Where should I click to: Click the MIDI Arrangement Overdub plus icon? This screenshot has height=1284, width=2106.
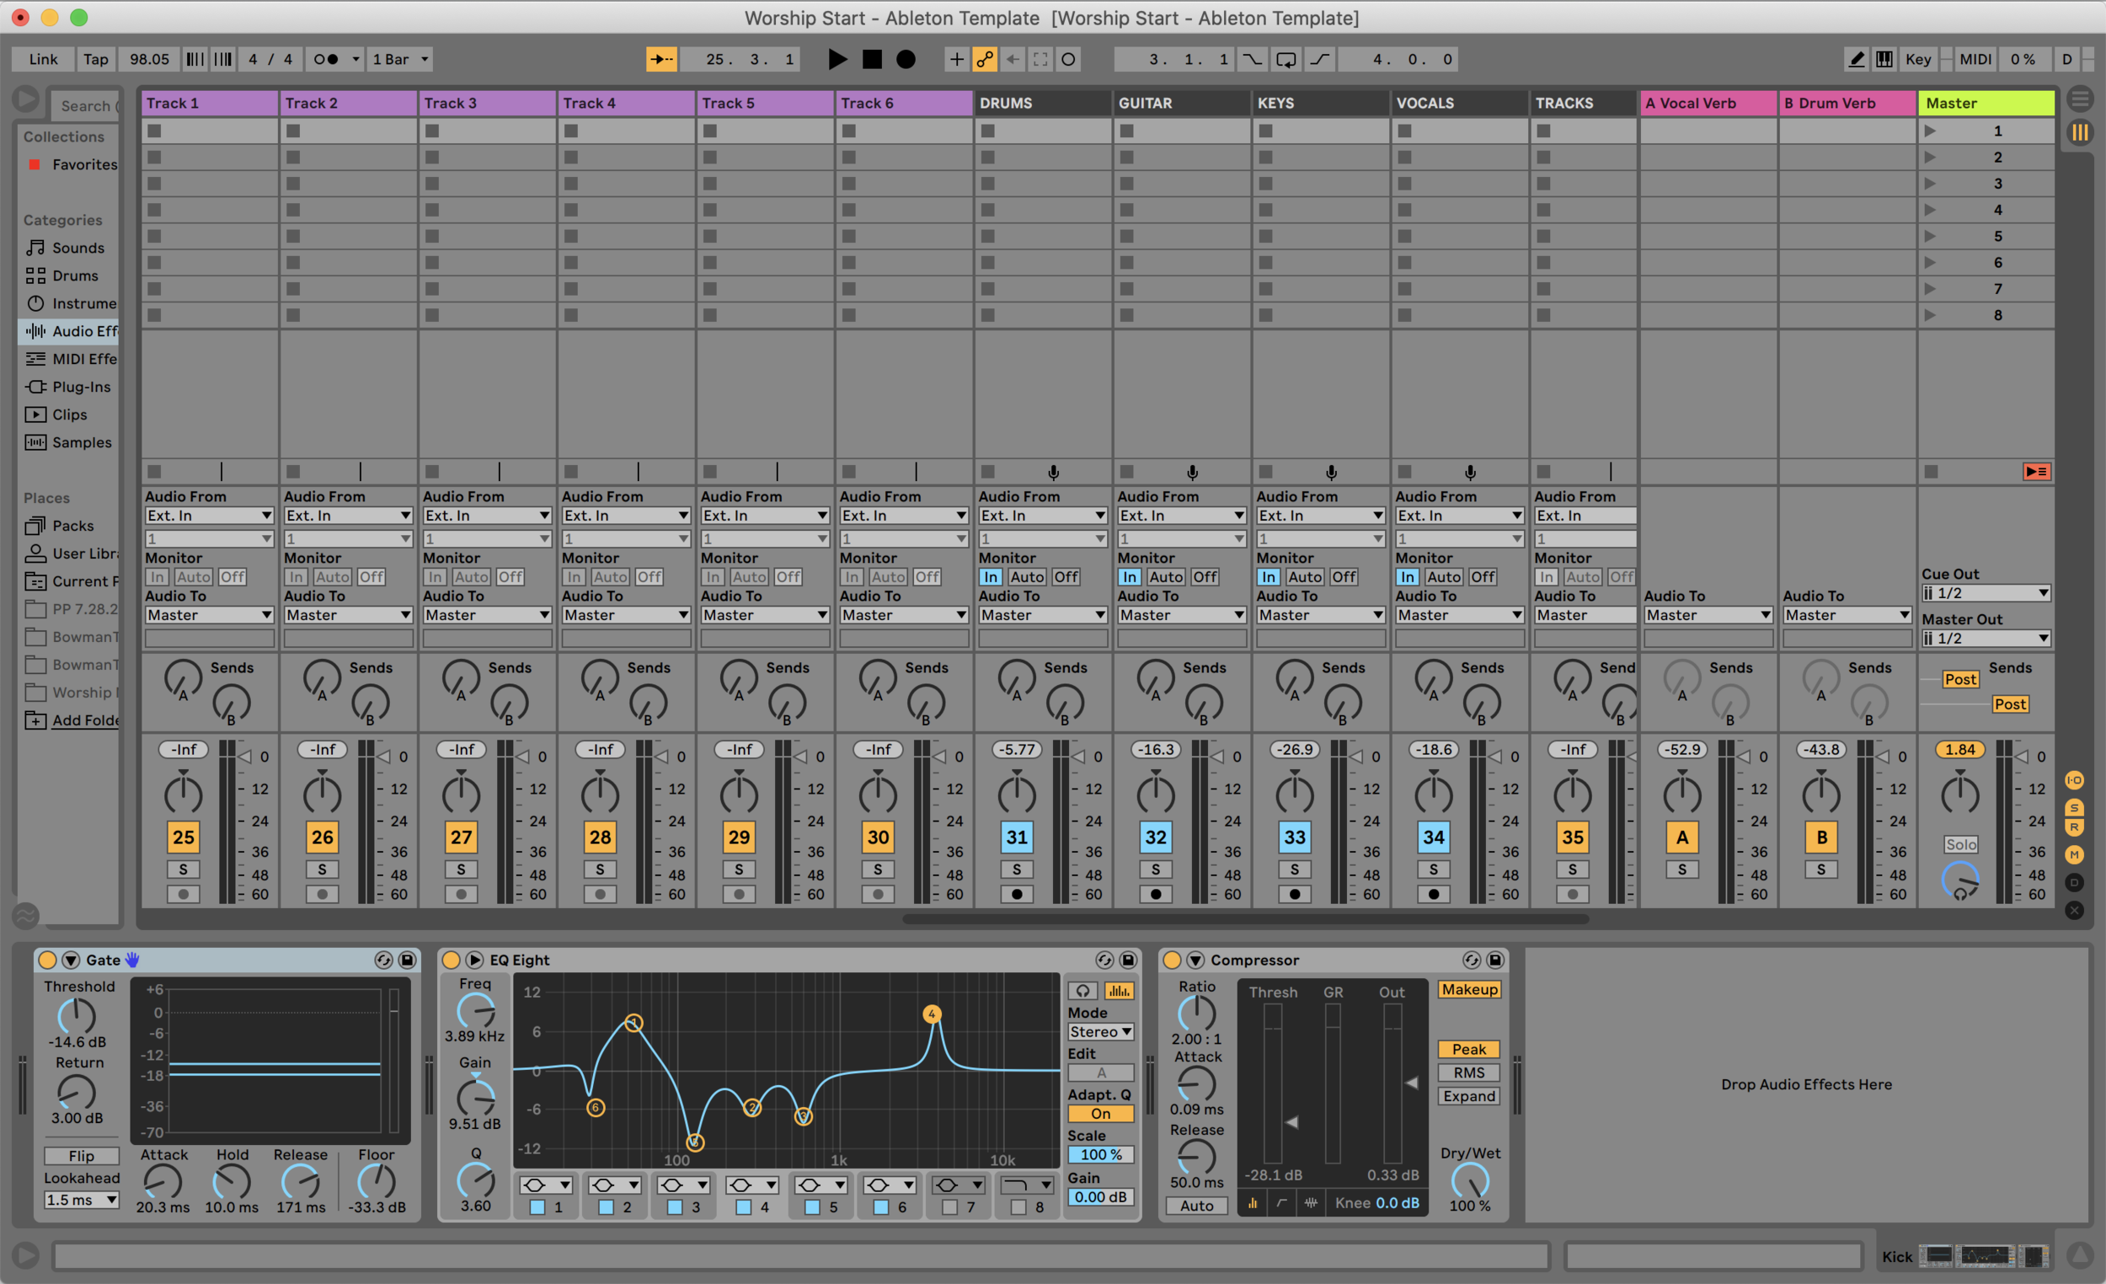956,59
